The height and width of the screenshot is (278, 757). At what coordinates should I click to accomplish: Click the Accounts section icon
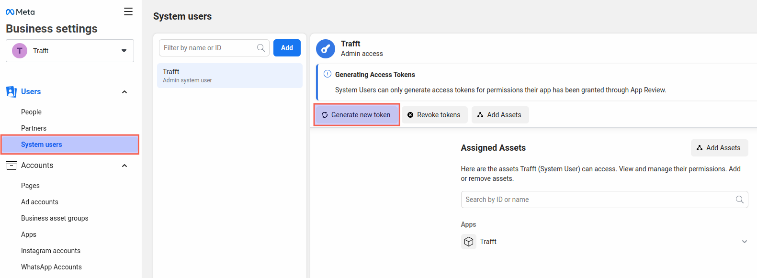[x=11, y=166]
